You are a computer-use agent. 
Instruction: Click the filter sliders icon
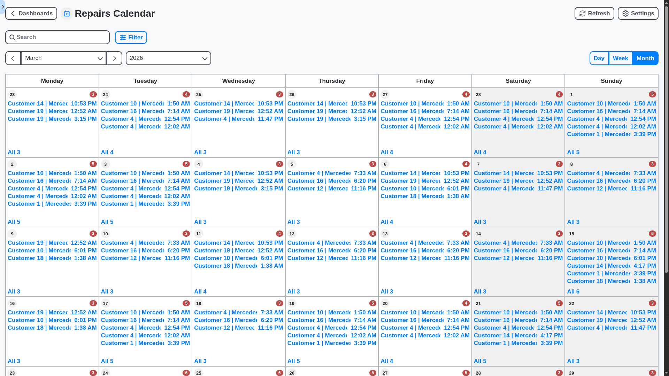[123, 37]
